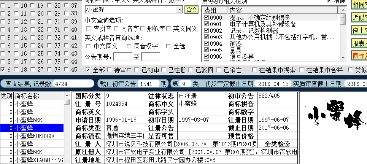Click the original registrant 深圳市深软电子实业有限公司 cell
Image resolution: width=367 pixels, height=164 pixels.
coord(201,152)
